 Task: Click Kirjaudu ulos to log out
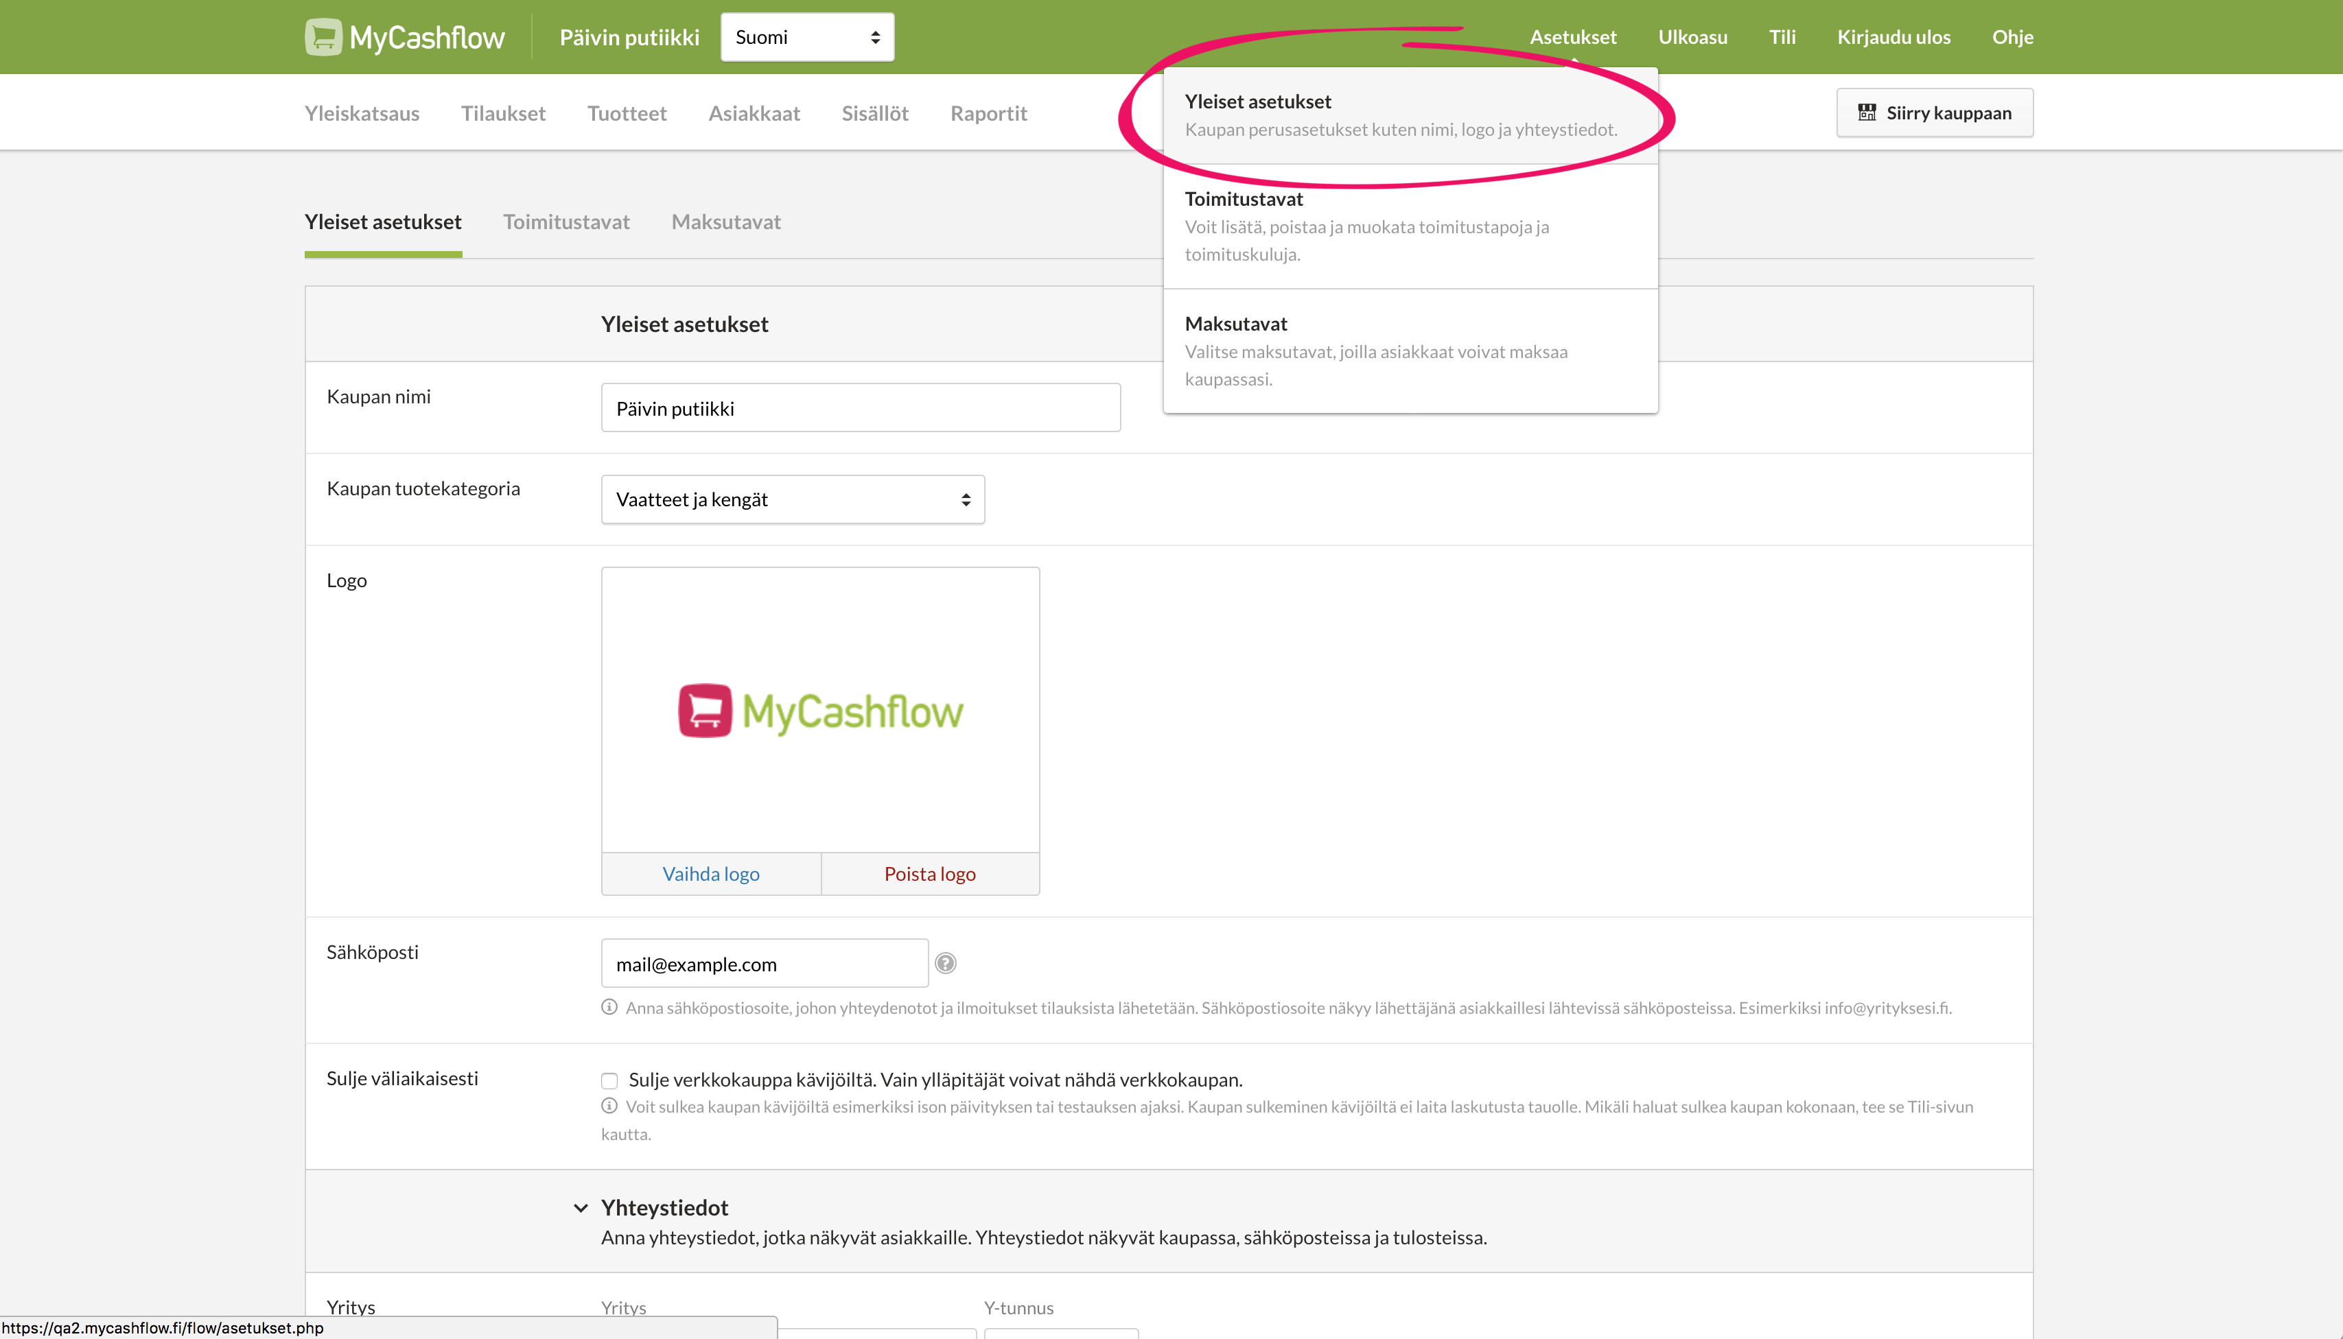pos(1893,37)
